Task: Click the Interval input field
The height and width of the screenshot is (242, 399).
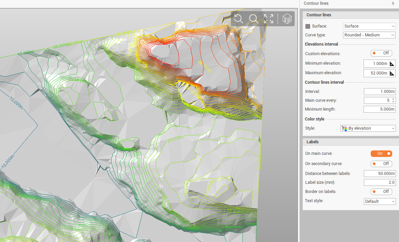Action: [379, 92]
